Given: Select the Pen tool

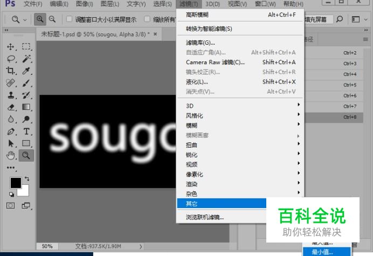Looking at the screenshot, I should coord(11,132).
